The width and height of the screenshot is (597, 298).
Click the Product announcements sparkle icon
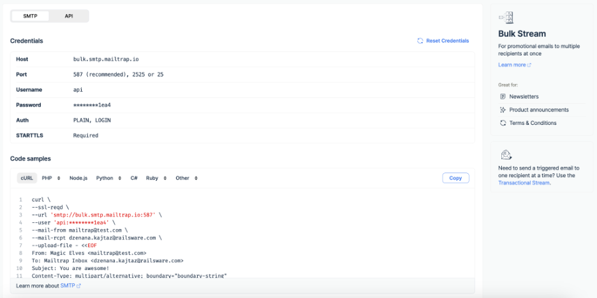[x=503, y=110]
